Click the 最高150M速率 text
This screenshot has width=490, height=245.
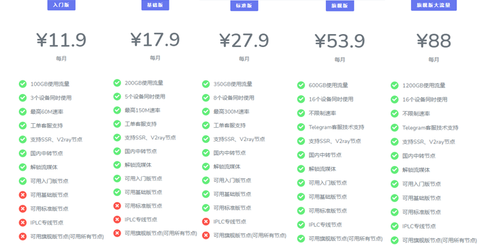pyautogui.click(x=142, y=110)
